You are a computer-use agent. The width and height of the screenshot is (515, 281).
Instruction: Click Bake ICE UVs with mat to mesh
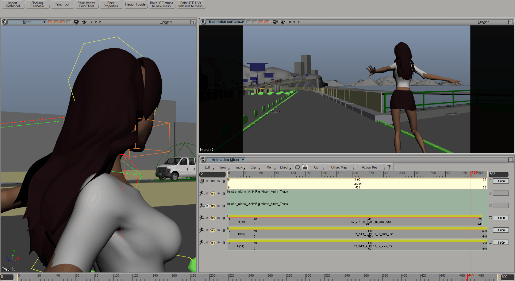[190, 5]
